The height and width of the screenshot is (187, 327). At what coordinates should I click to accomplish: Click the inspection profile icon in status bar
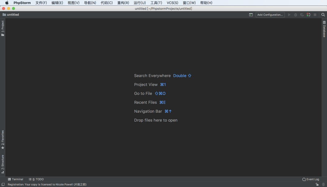[x=323, y=185]
